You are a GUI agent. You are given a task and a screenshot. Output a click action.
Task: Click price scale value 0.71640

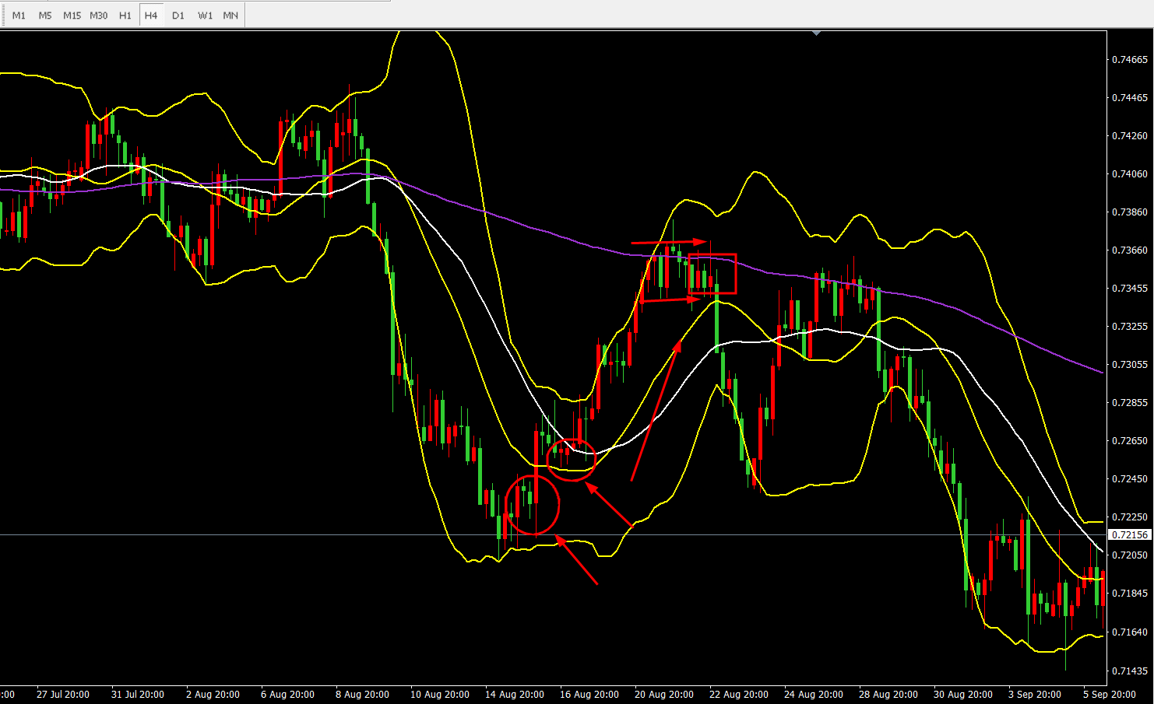1129,632
